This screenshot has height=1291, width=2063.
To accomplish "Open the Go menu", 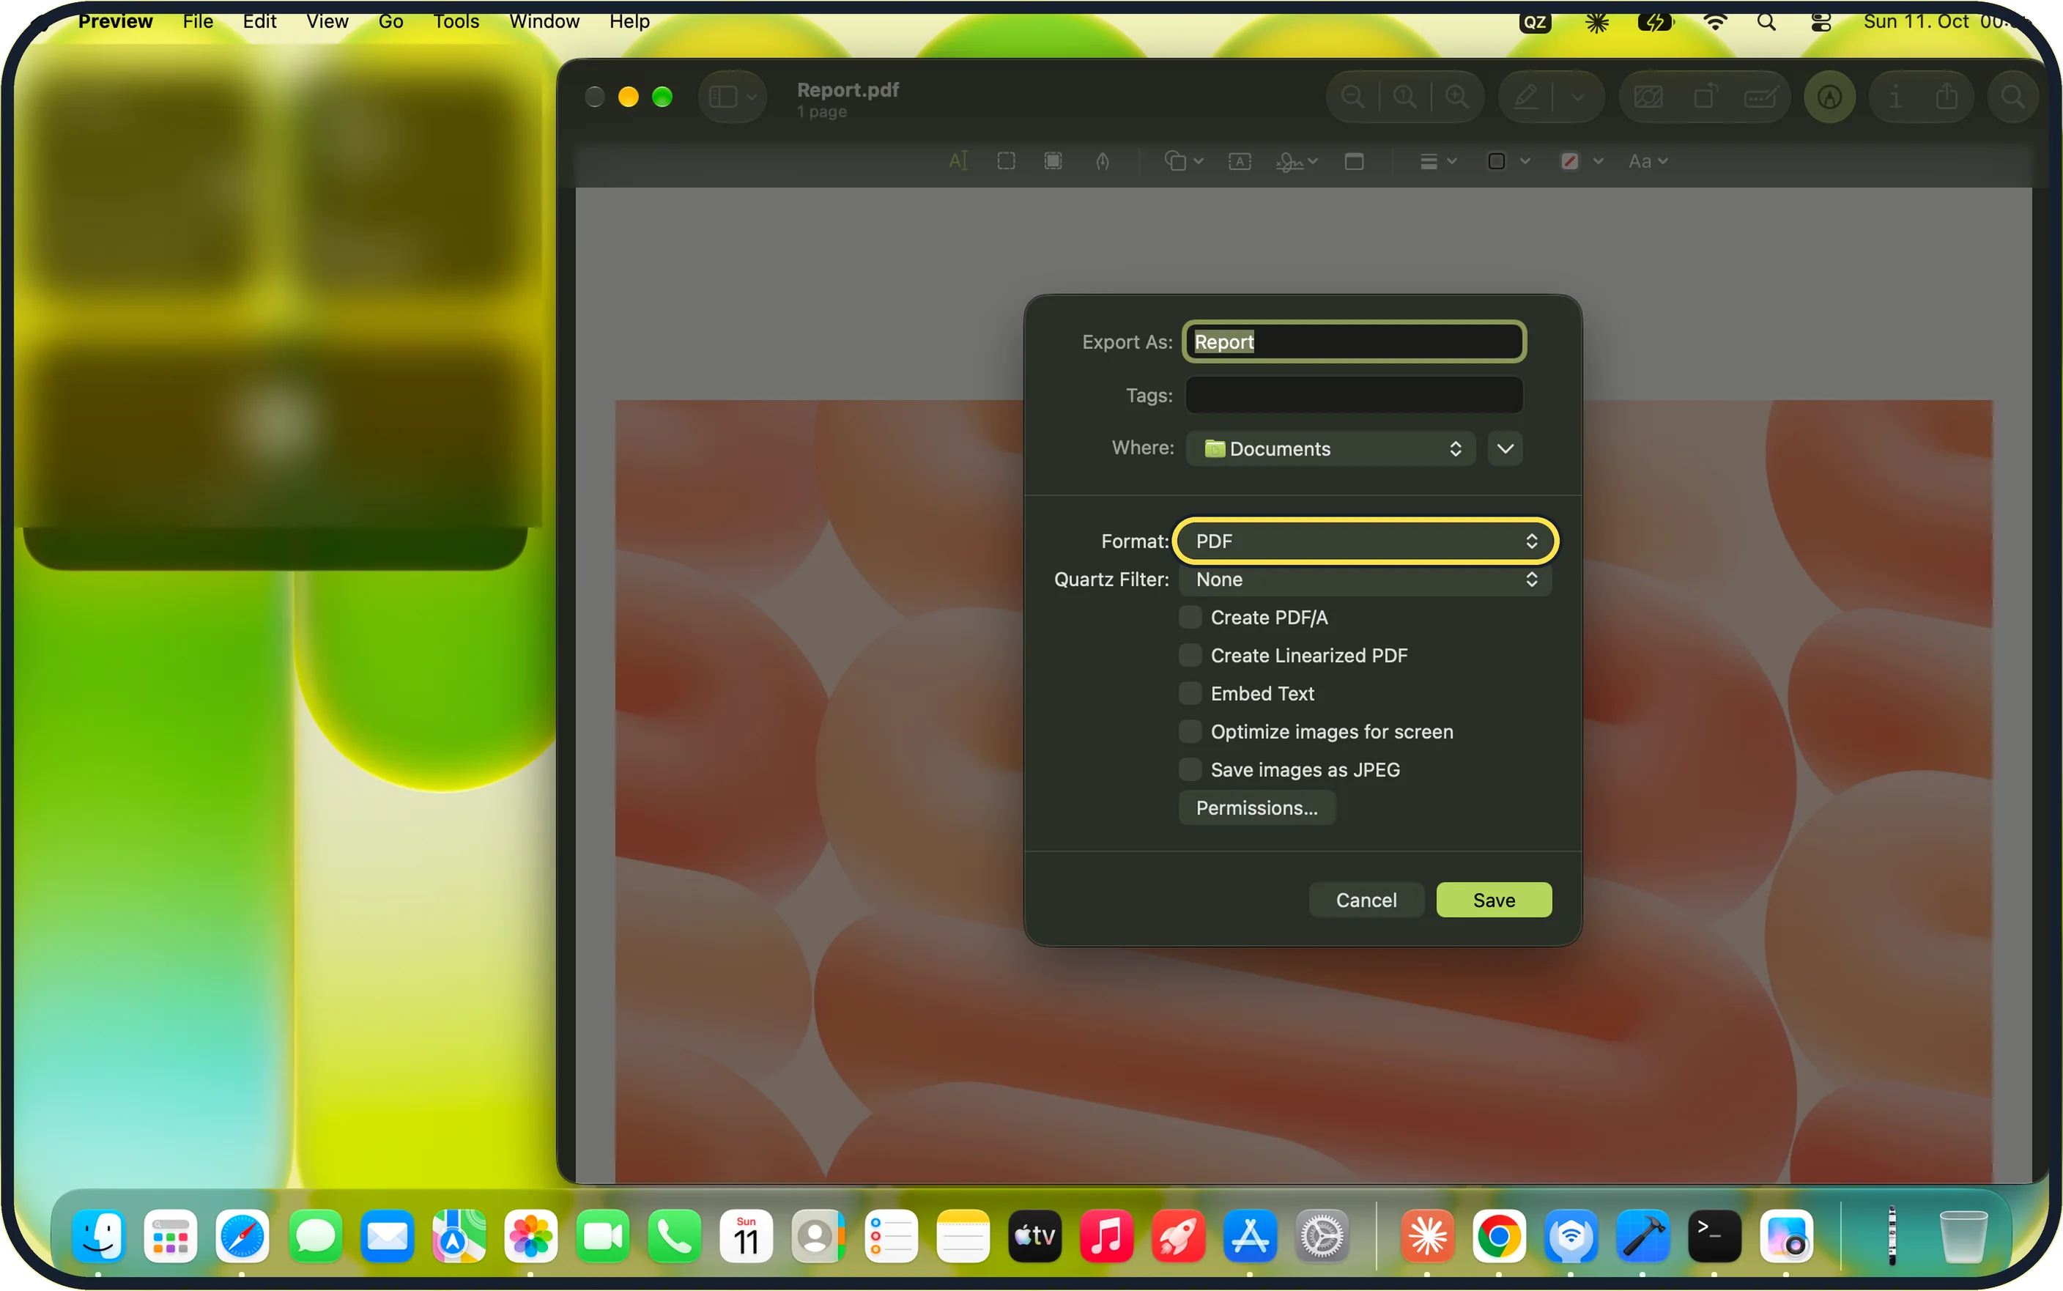I will (x=390, y=21).
